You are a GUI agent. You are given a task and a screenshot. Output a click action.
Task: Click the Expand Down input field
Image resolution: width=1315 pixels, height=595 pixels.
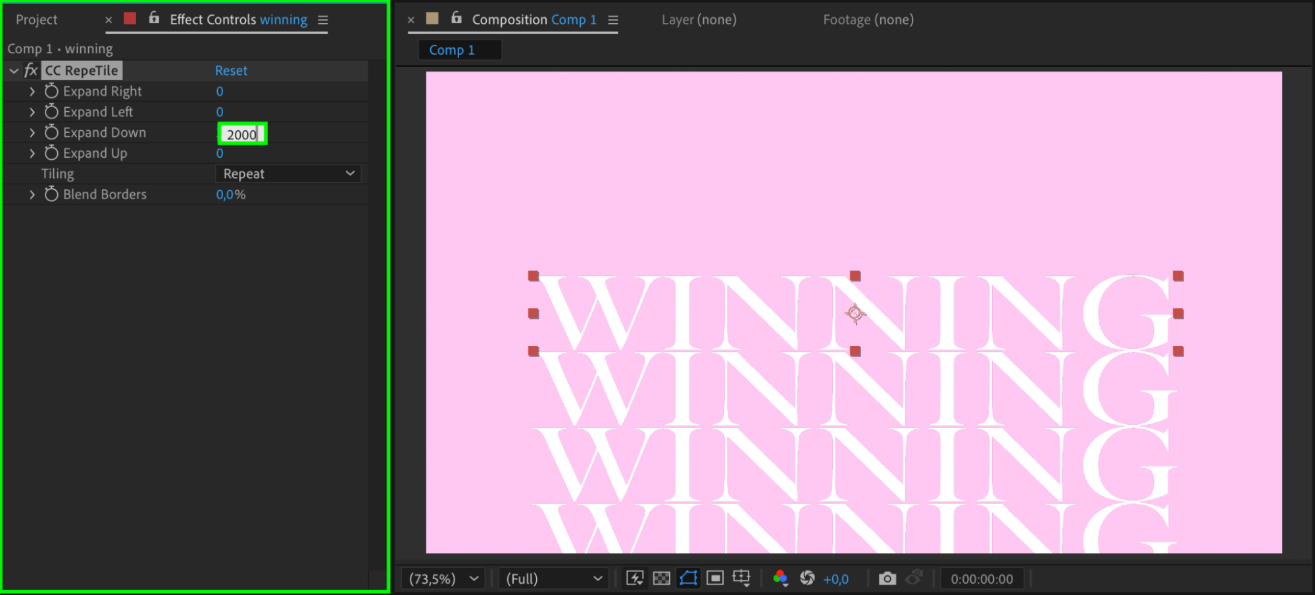pos(242,134)
